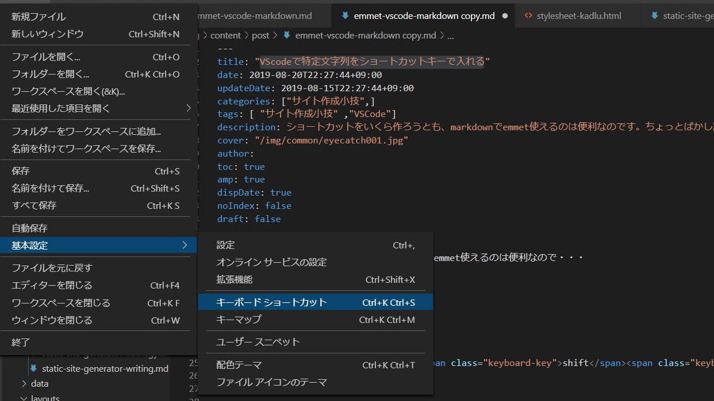This screenshot has height=401, width=714.
Task: Click amp: true line
Action: pos(241,180)
